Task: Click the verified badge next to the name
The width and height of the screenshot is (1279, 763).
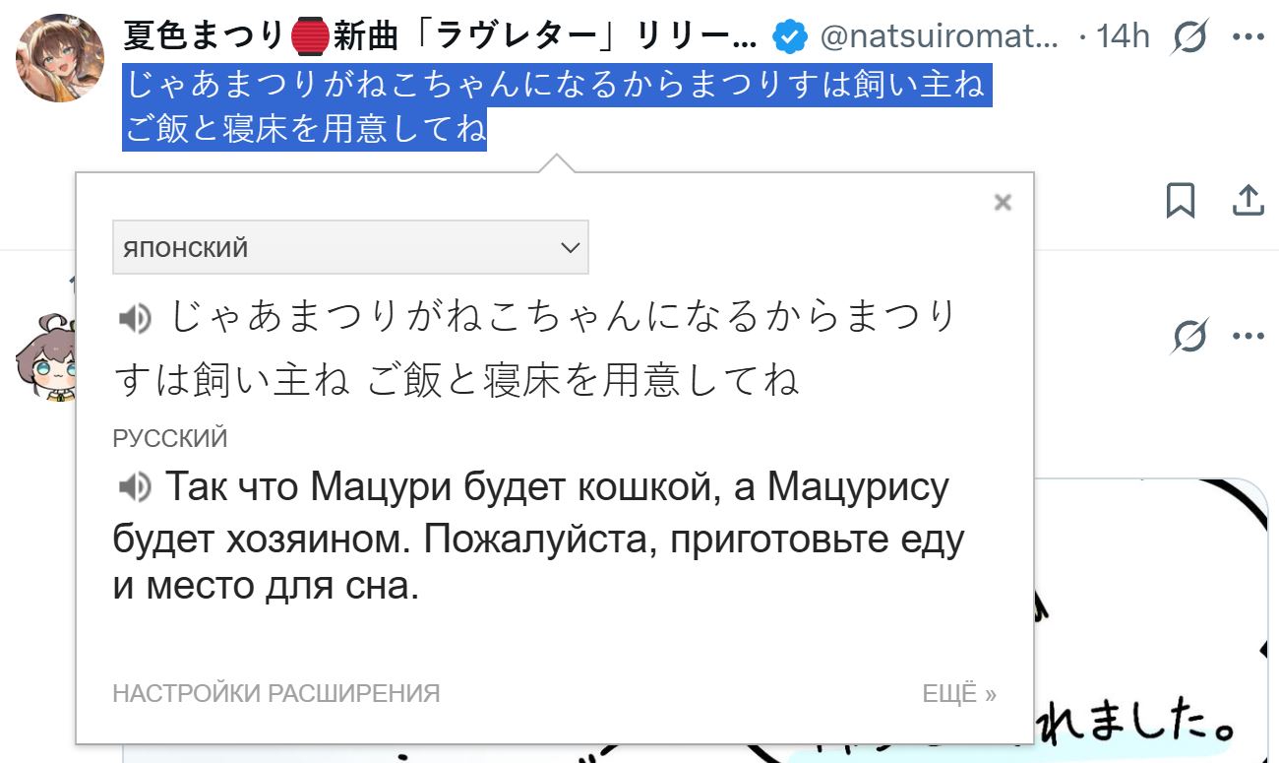Action: 789,37
